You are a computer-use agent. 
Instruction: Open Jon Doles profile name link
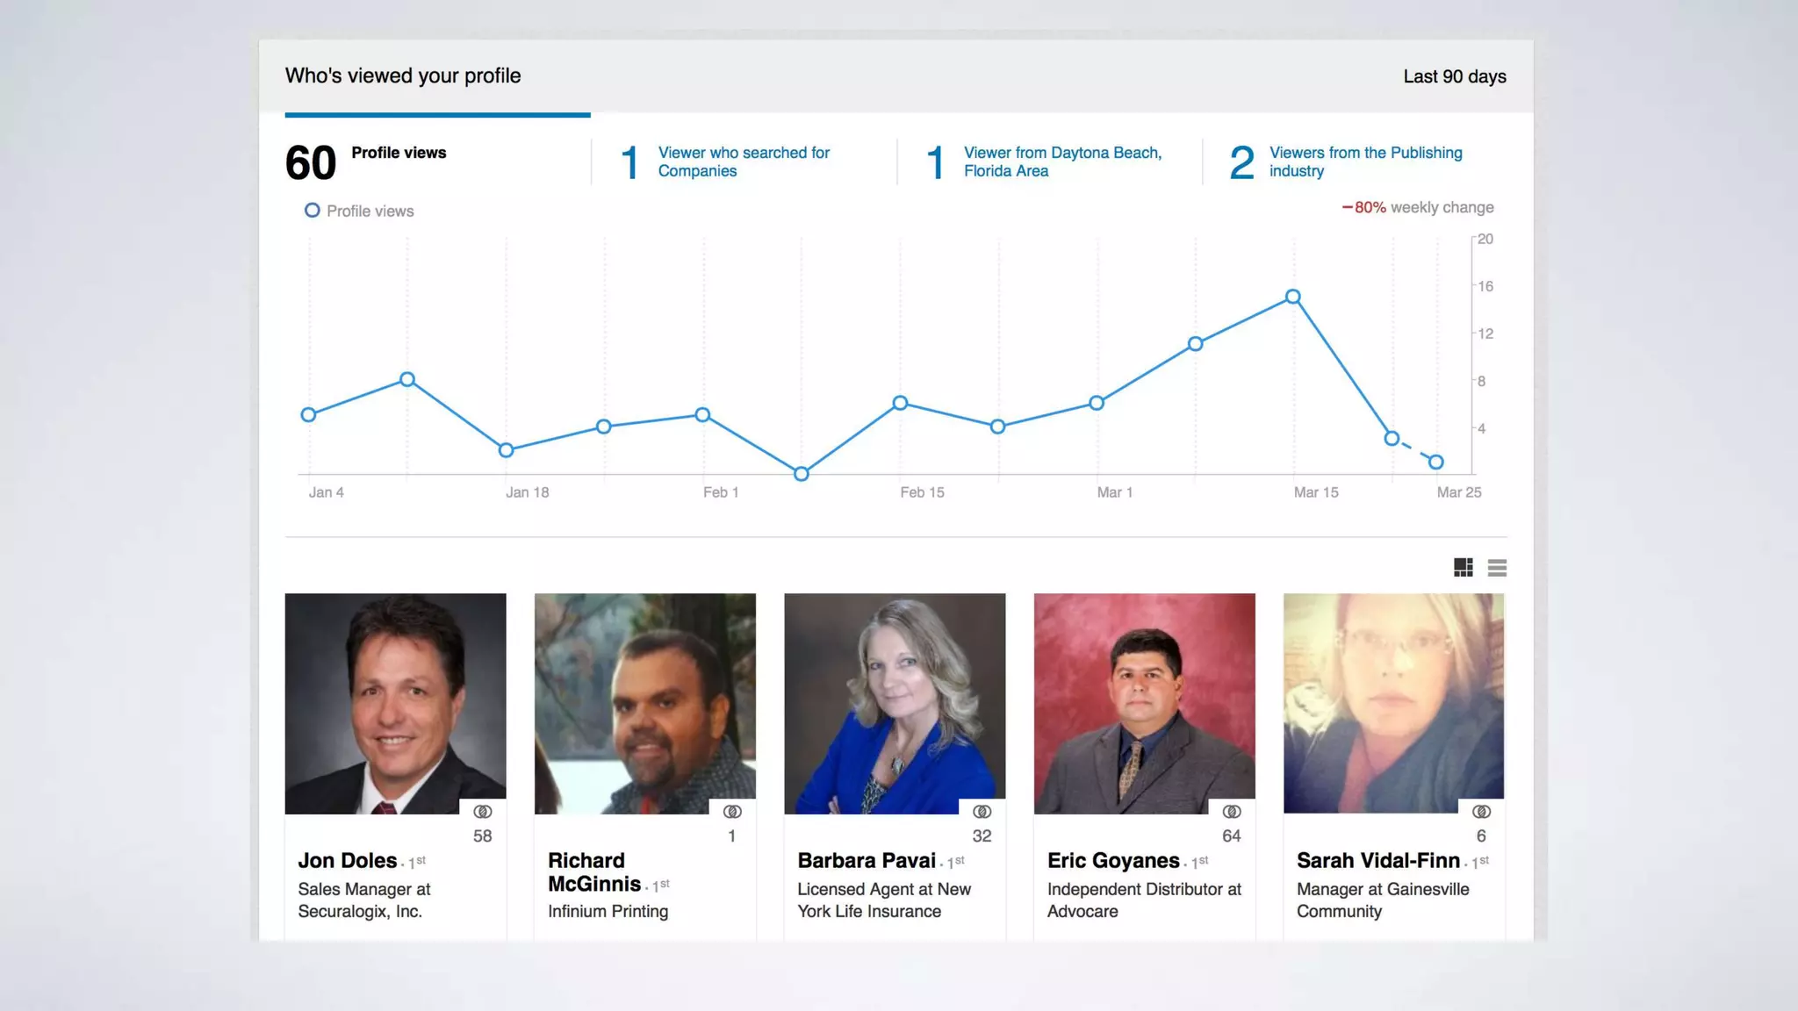(348, 860)
